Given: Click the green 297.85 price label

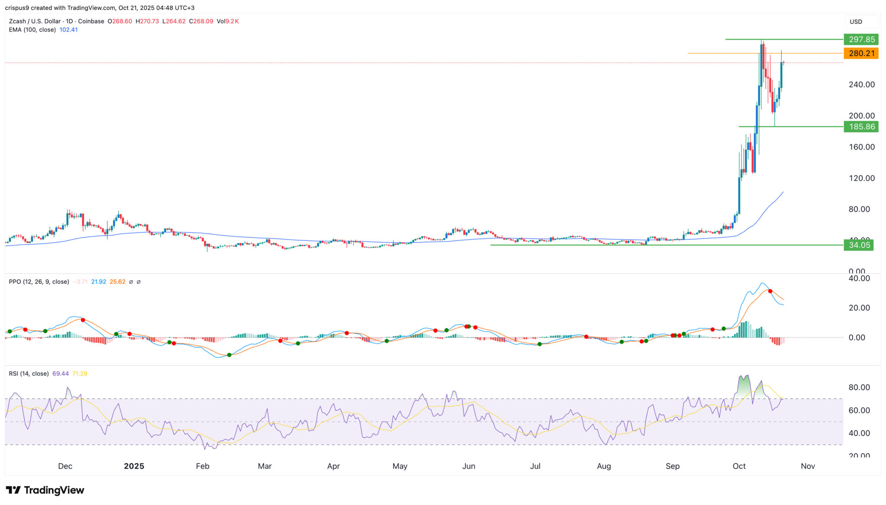Looking at the screenshot, I should [x=861, y=39].
